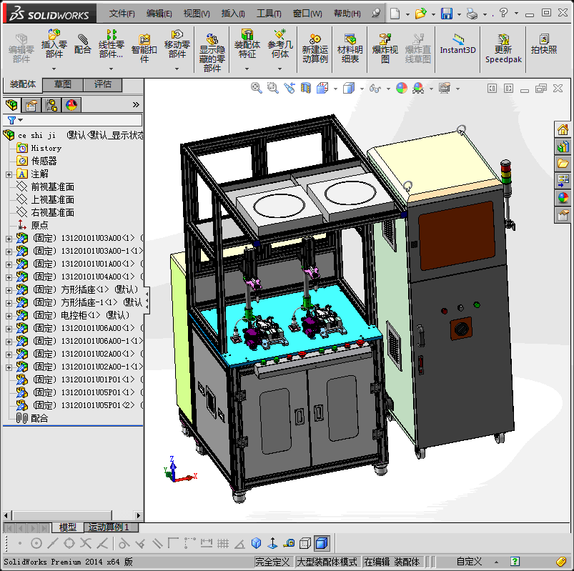The height and width of the screenshot is (571, 574).
Task: Open Assembly Features (装配体特征) tool
Action: tap(247, 44)
